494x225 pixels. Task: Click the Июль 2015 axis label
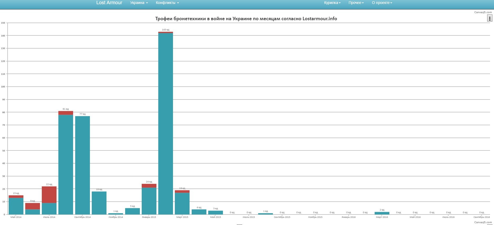pyautogui.click(x=249, y=217)
